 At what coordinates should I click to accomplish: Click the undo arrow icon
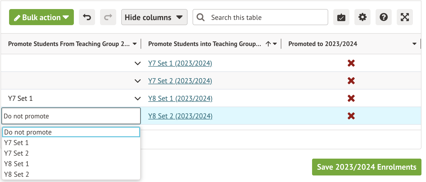click(87, 17)
